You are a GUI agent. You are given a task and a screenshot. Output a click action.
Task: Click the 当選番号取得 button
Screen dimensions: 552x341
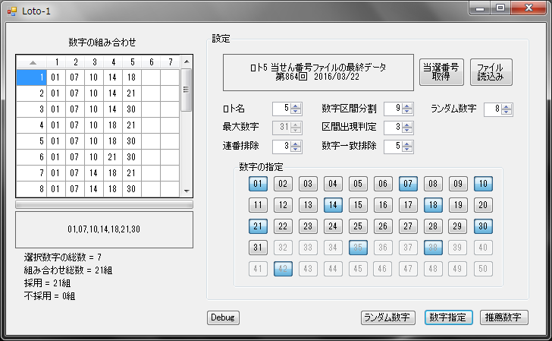441,72
